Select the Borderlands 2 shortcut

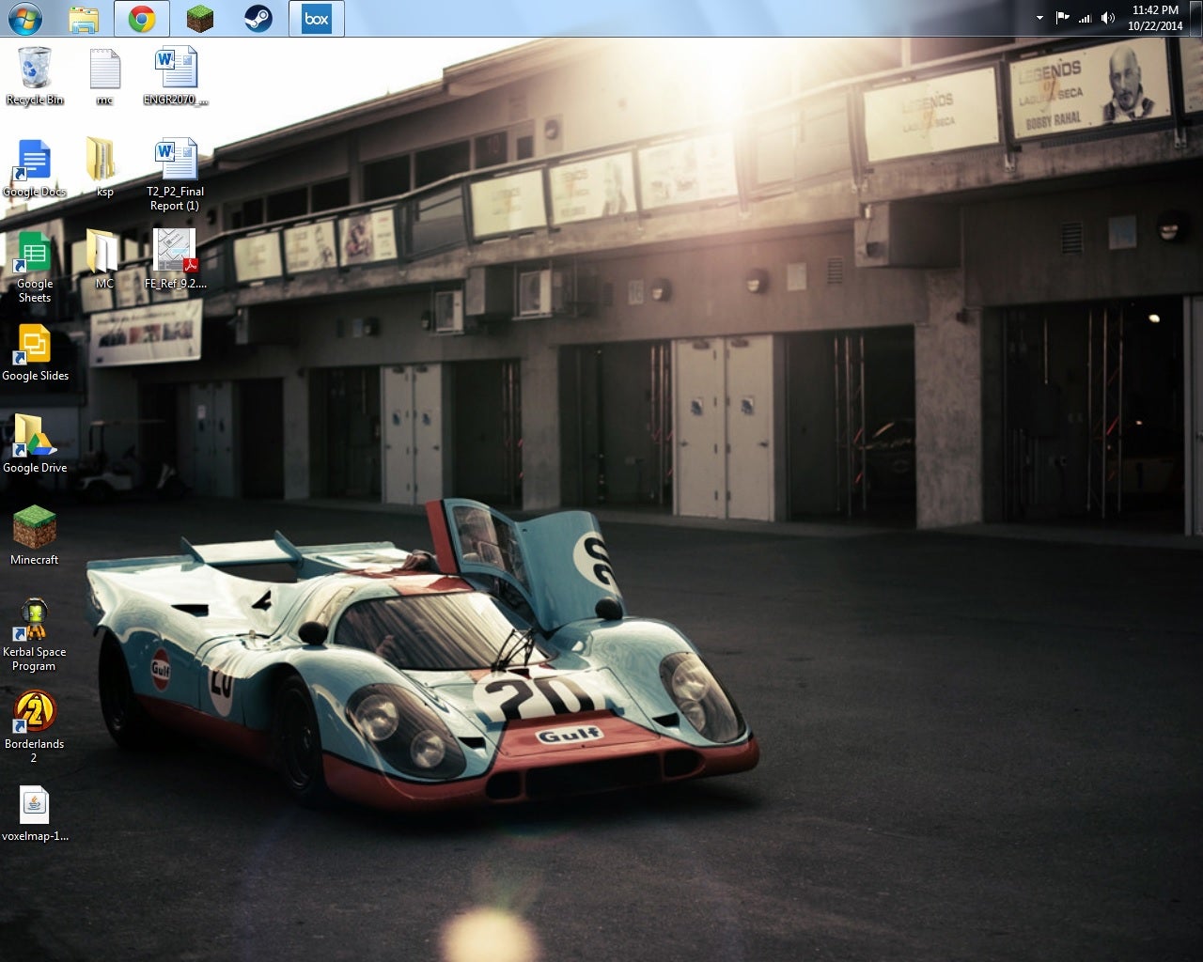pos(35,727)
